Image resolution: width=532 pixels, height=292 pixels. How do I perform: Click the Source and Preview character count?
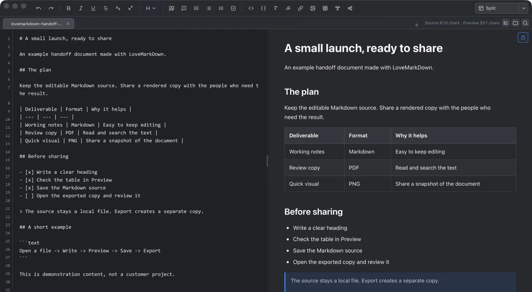[x=462, y=23]
